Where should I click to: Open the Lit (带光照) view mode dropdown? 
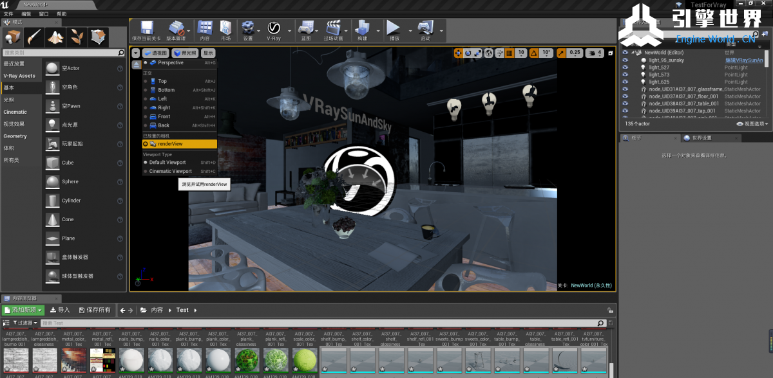point(185,53)
